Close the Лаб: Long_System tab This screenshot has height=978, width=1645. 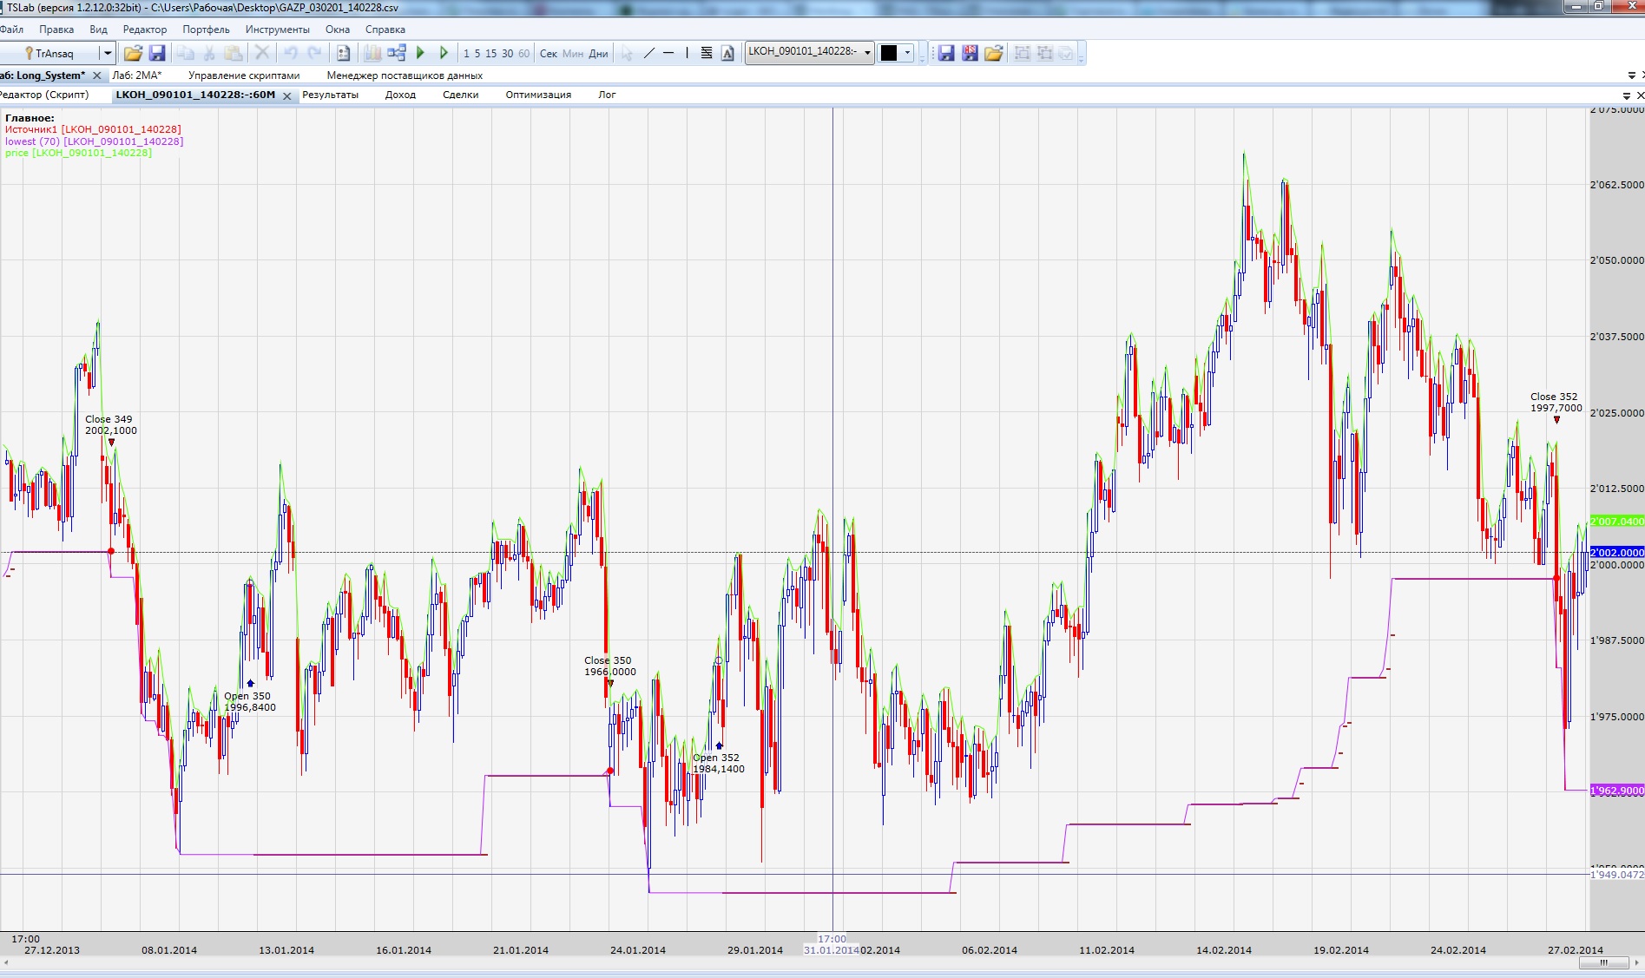pyautogui.click(x=97, y=75)
